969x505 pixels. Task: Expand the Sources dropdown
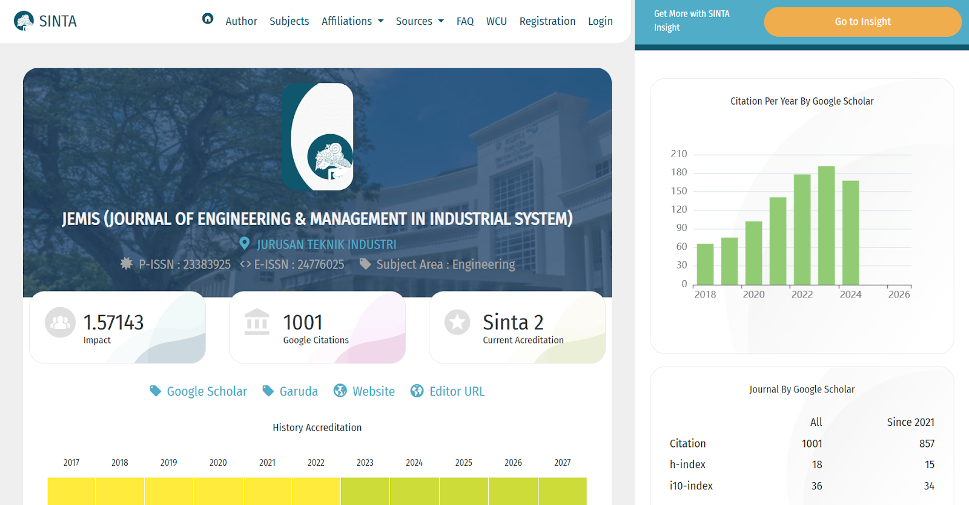420,21
